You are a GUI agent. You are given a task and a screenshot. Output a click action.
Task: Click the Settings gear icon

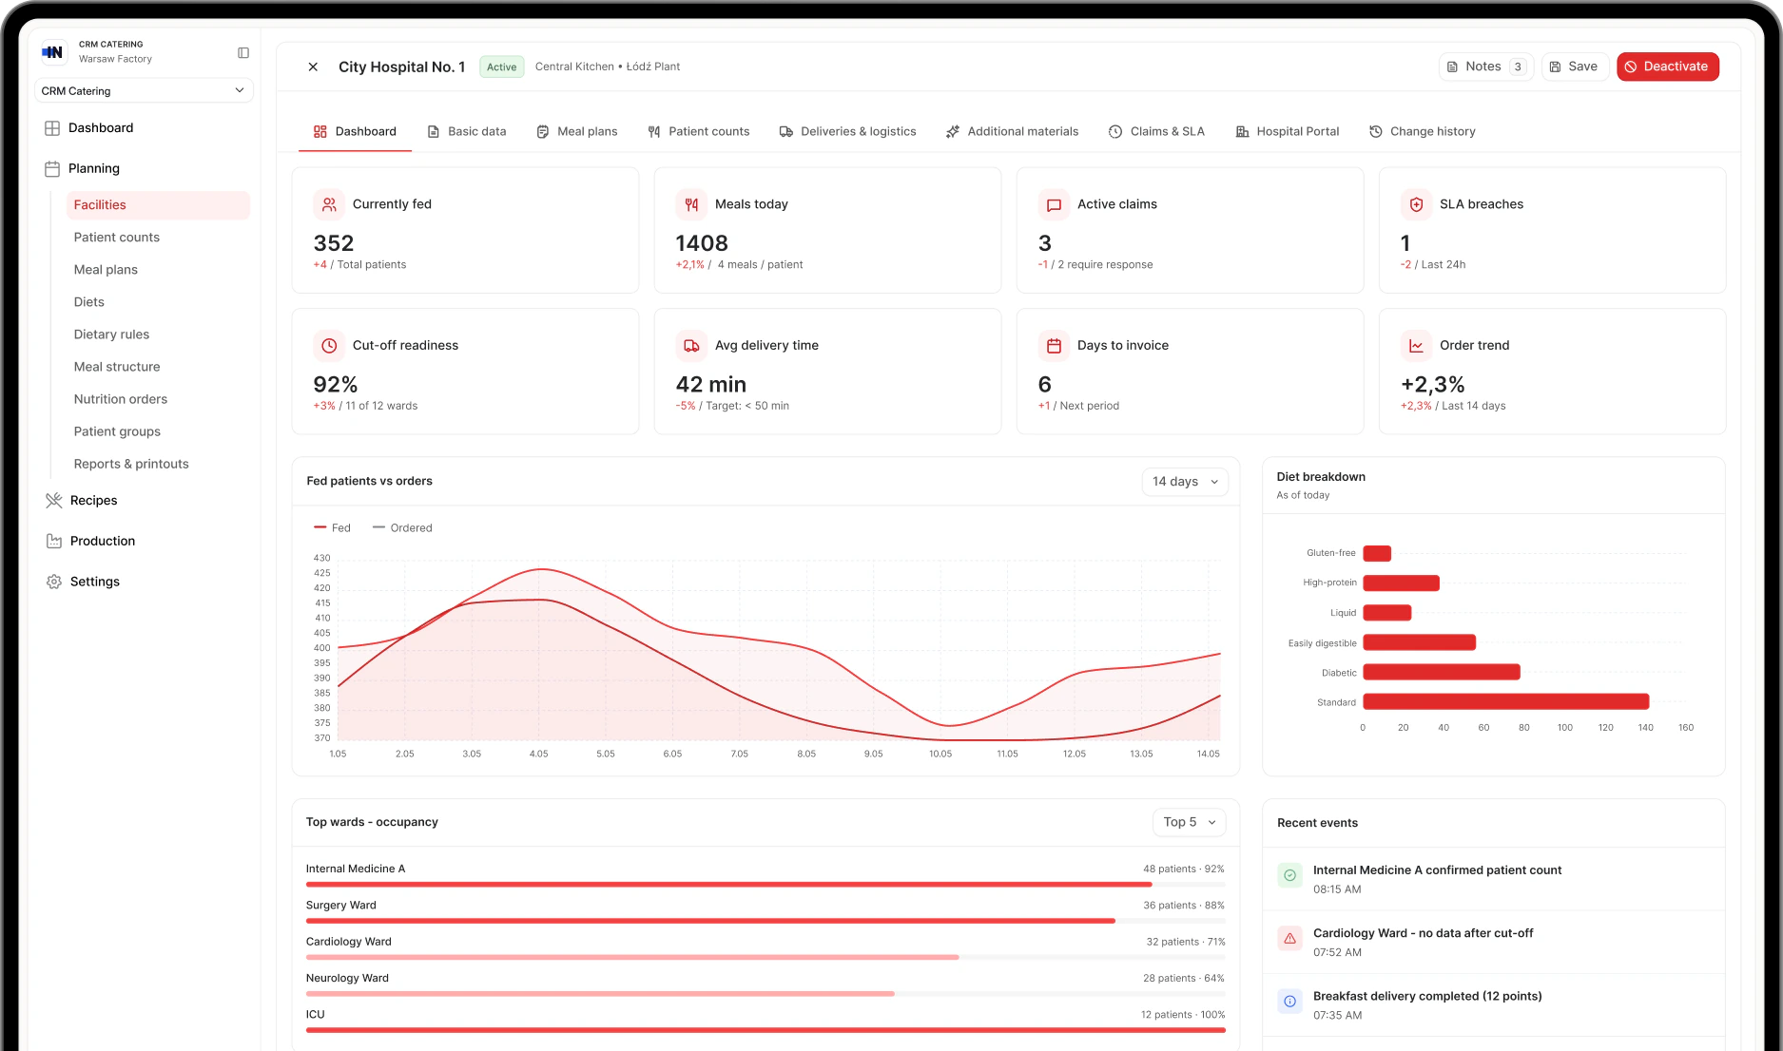[x=54, y=583]
